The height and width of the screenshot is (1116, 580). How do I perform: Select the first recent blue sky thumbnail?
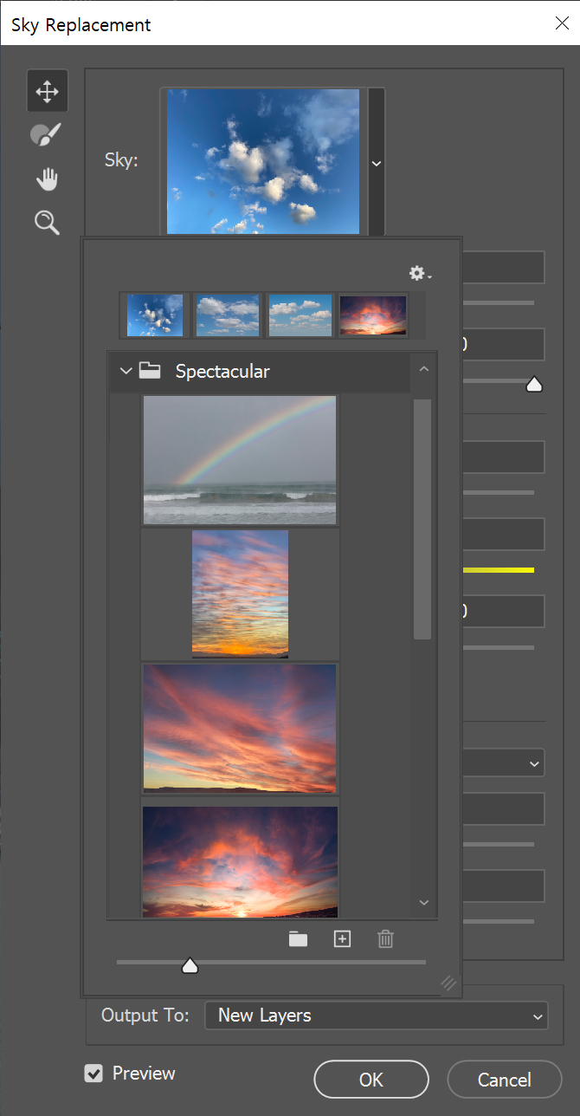[x=155, y=315]
